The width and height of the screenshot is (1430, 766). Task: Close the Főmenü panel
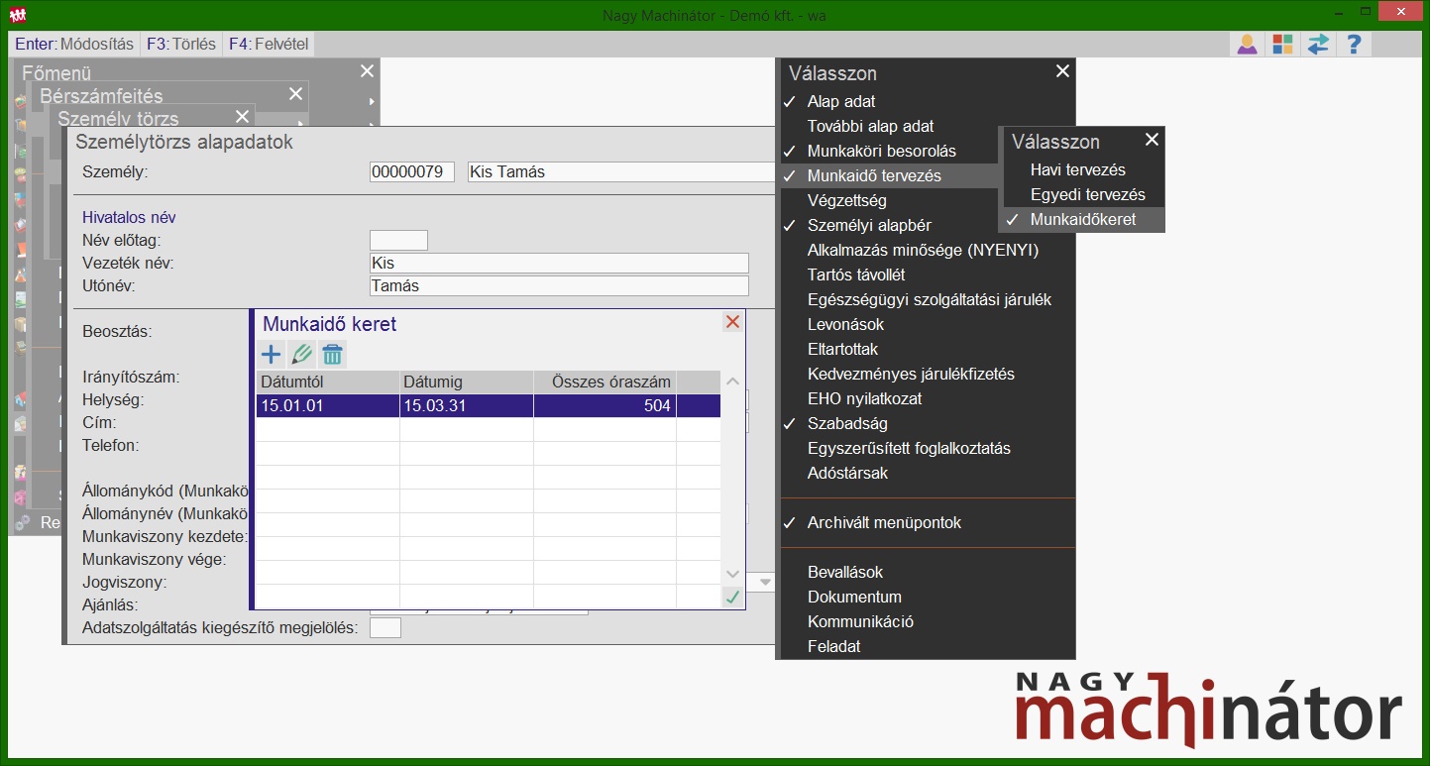coord(367,70)
